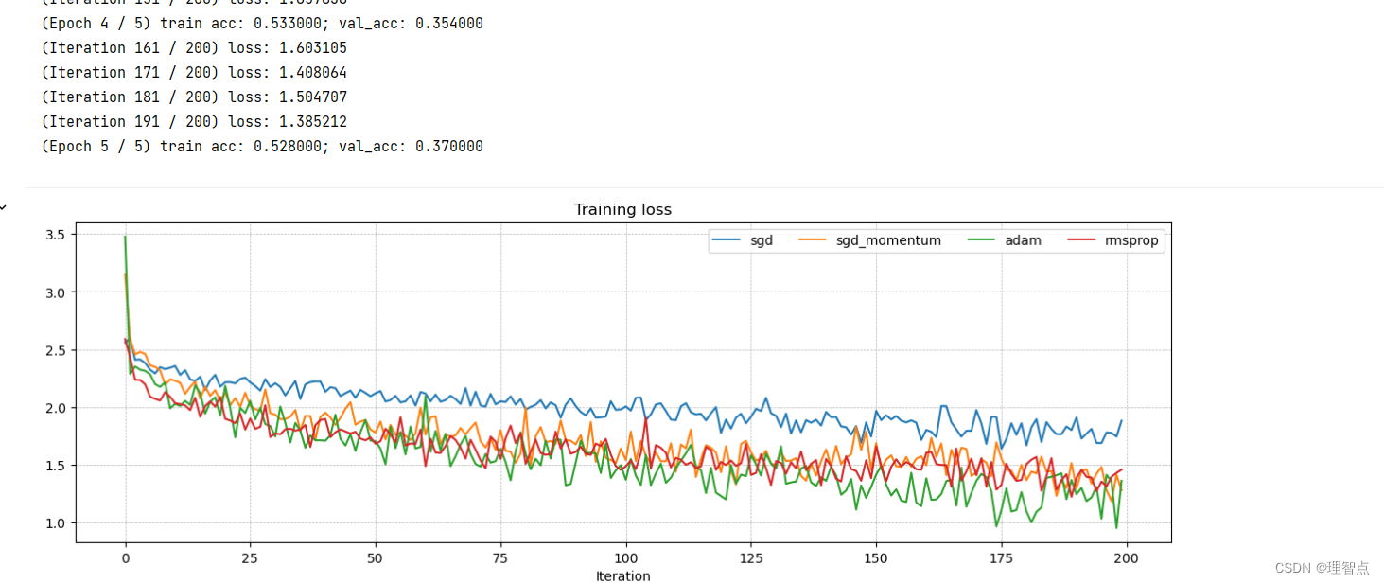Select the 'adam' legend entry
Image resolution: width=1384 pixels, height=584 pixels.
pyautogui.click(x=1005, y=240)
